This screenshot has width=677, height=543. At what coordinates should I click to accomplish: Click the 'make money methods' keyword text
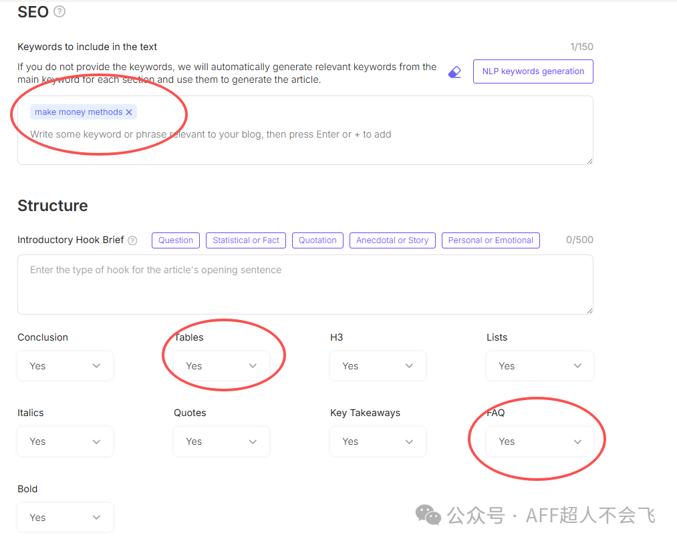pyautogui.click(x=79, y=112)
